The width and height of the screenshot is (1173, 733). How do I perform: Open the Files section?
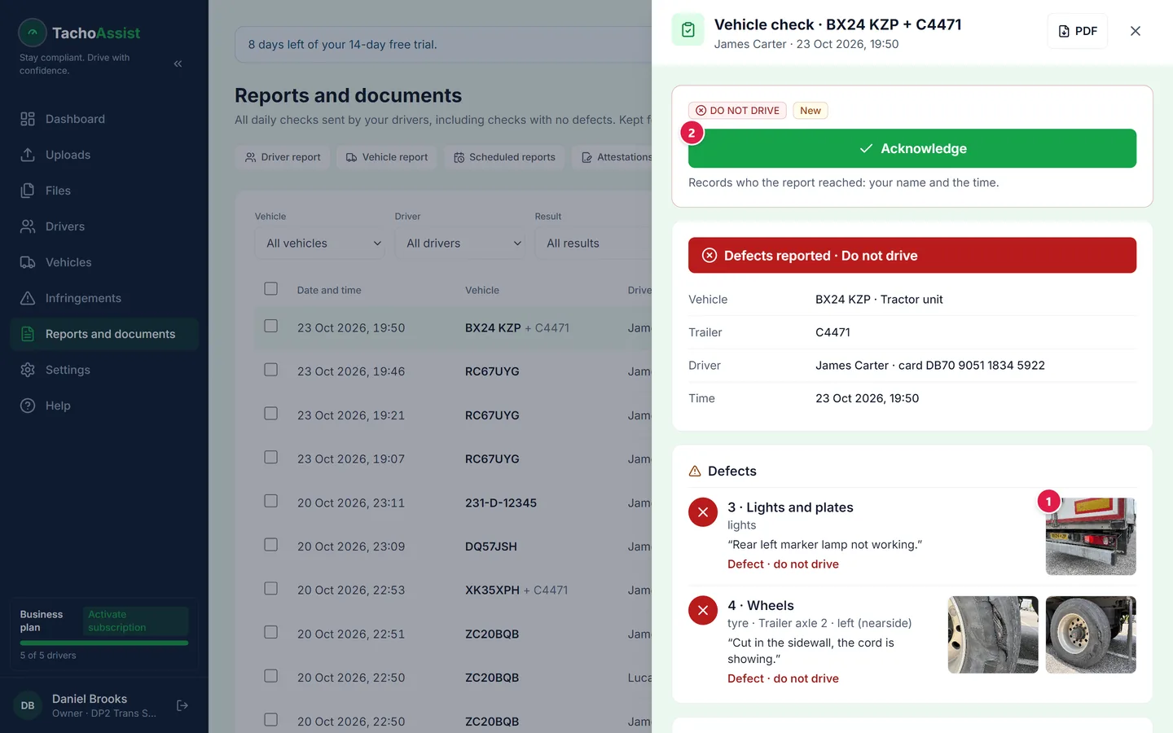tap(104, 191)
